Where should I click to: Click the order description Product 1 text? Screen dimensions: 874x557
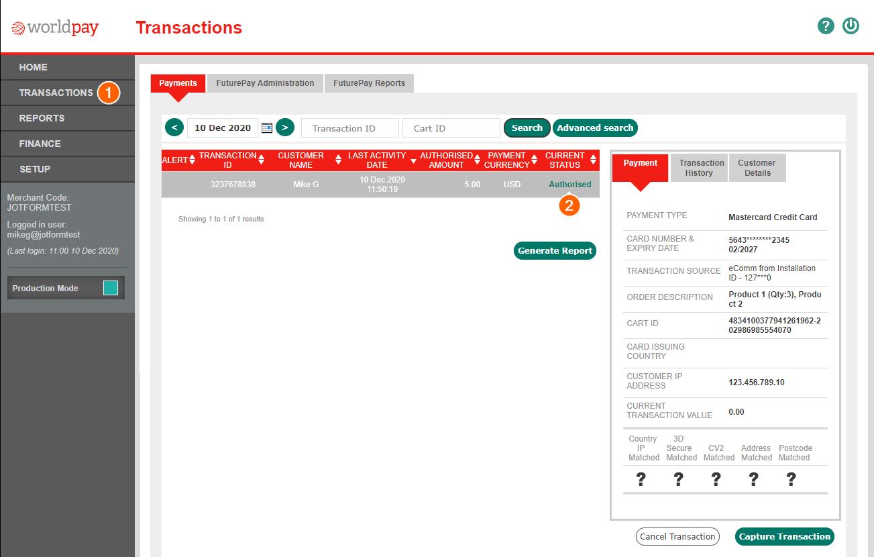775,299
